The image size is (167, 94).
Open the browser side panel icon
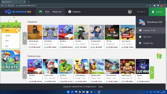(x=158, y=5)
